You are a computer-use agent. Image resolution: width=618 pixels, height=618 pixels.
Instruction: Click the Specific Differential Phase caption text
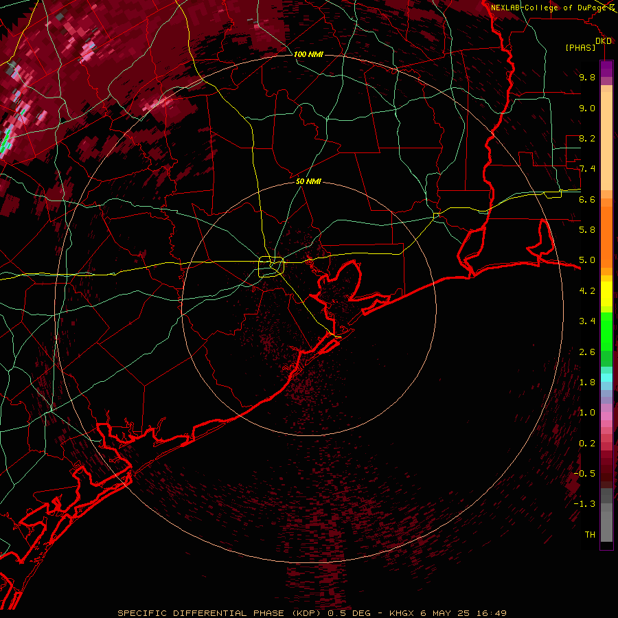pos(312,613)
